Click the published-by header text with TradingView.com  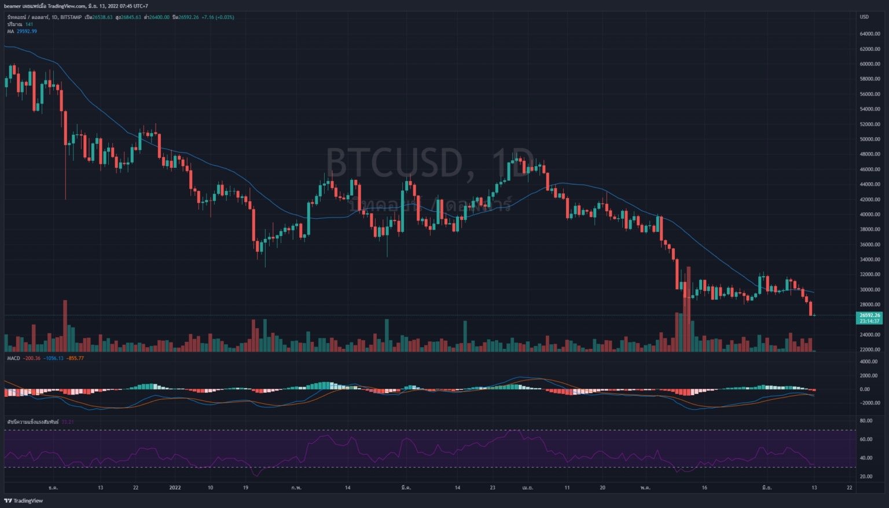pyautogui.click(x=75, y=6)
